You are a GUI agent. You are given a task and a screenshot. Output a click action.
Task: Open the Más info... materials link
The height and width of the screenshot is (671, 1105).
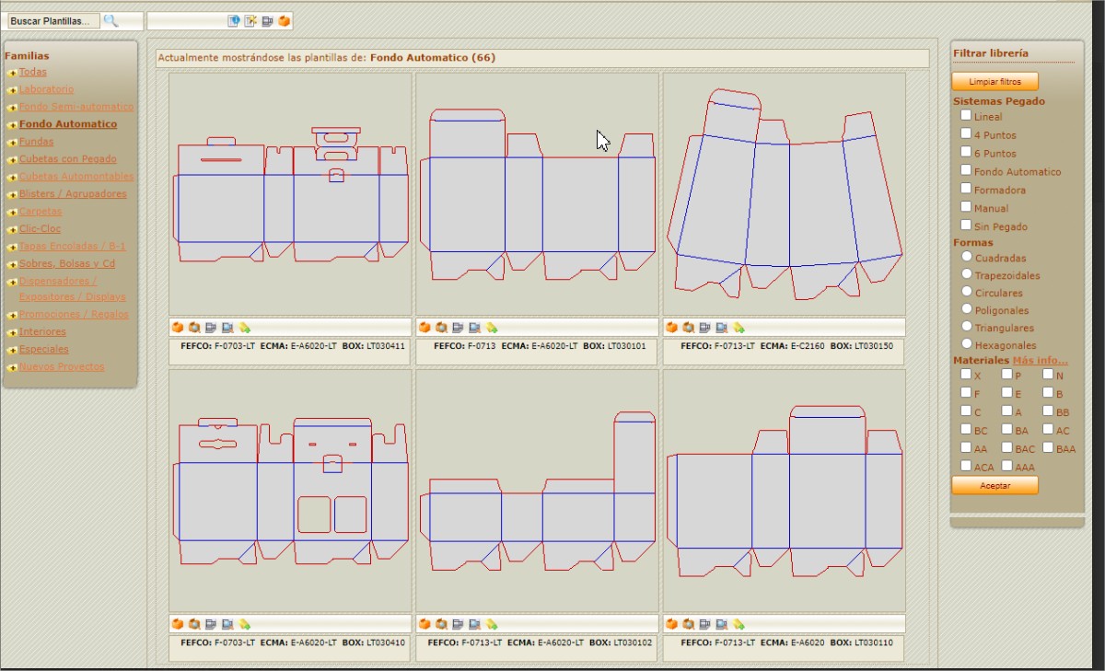1040,360
